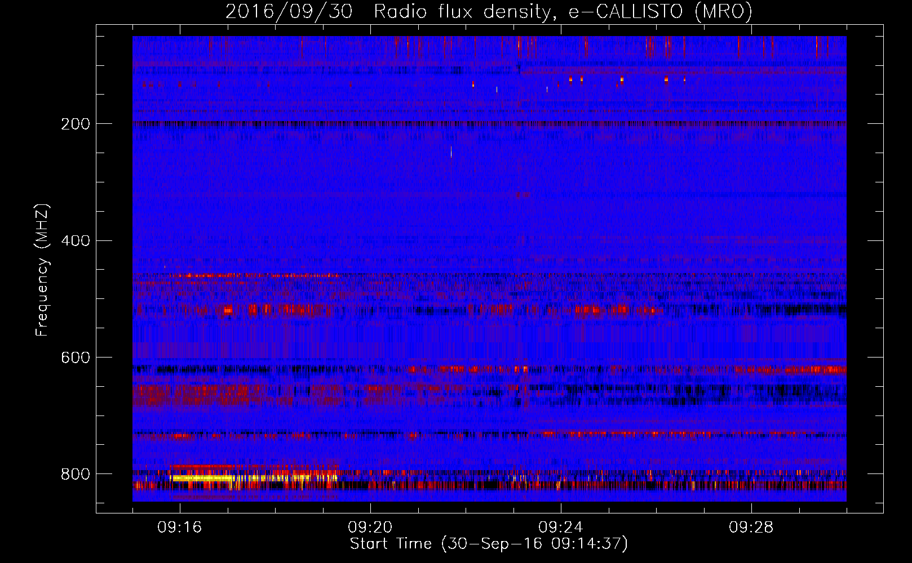Click the 'Frequency (MHZ)' y-axis label
Viewport: 912px width, 563px height.
click(x=42, y=270)
